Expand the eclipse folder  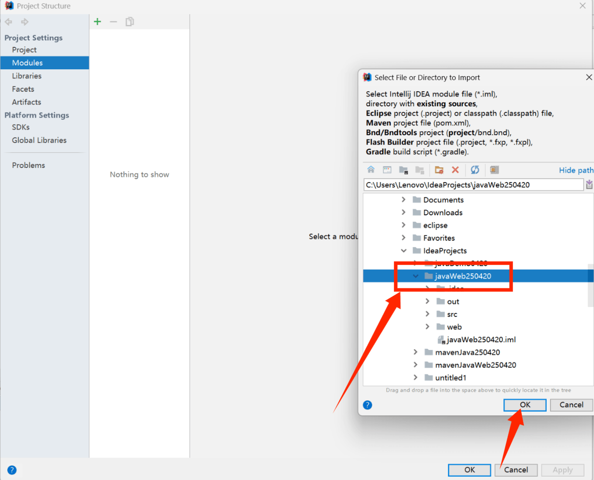click(403, 225)
